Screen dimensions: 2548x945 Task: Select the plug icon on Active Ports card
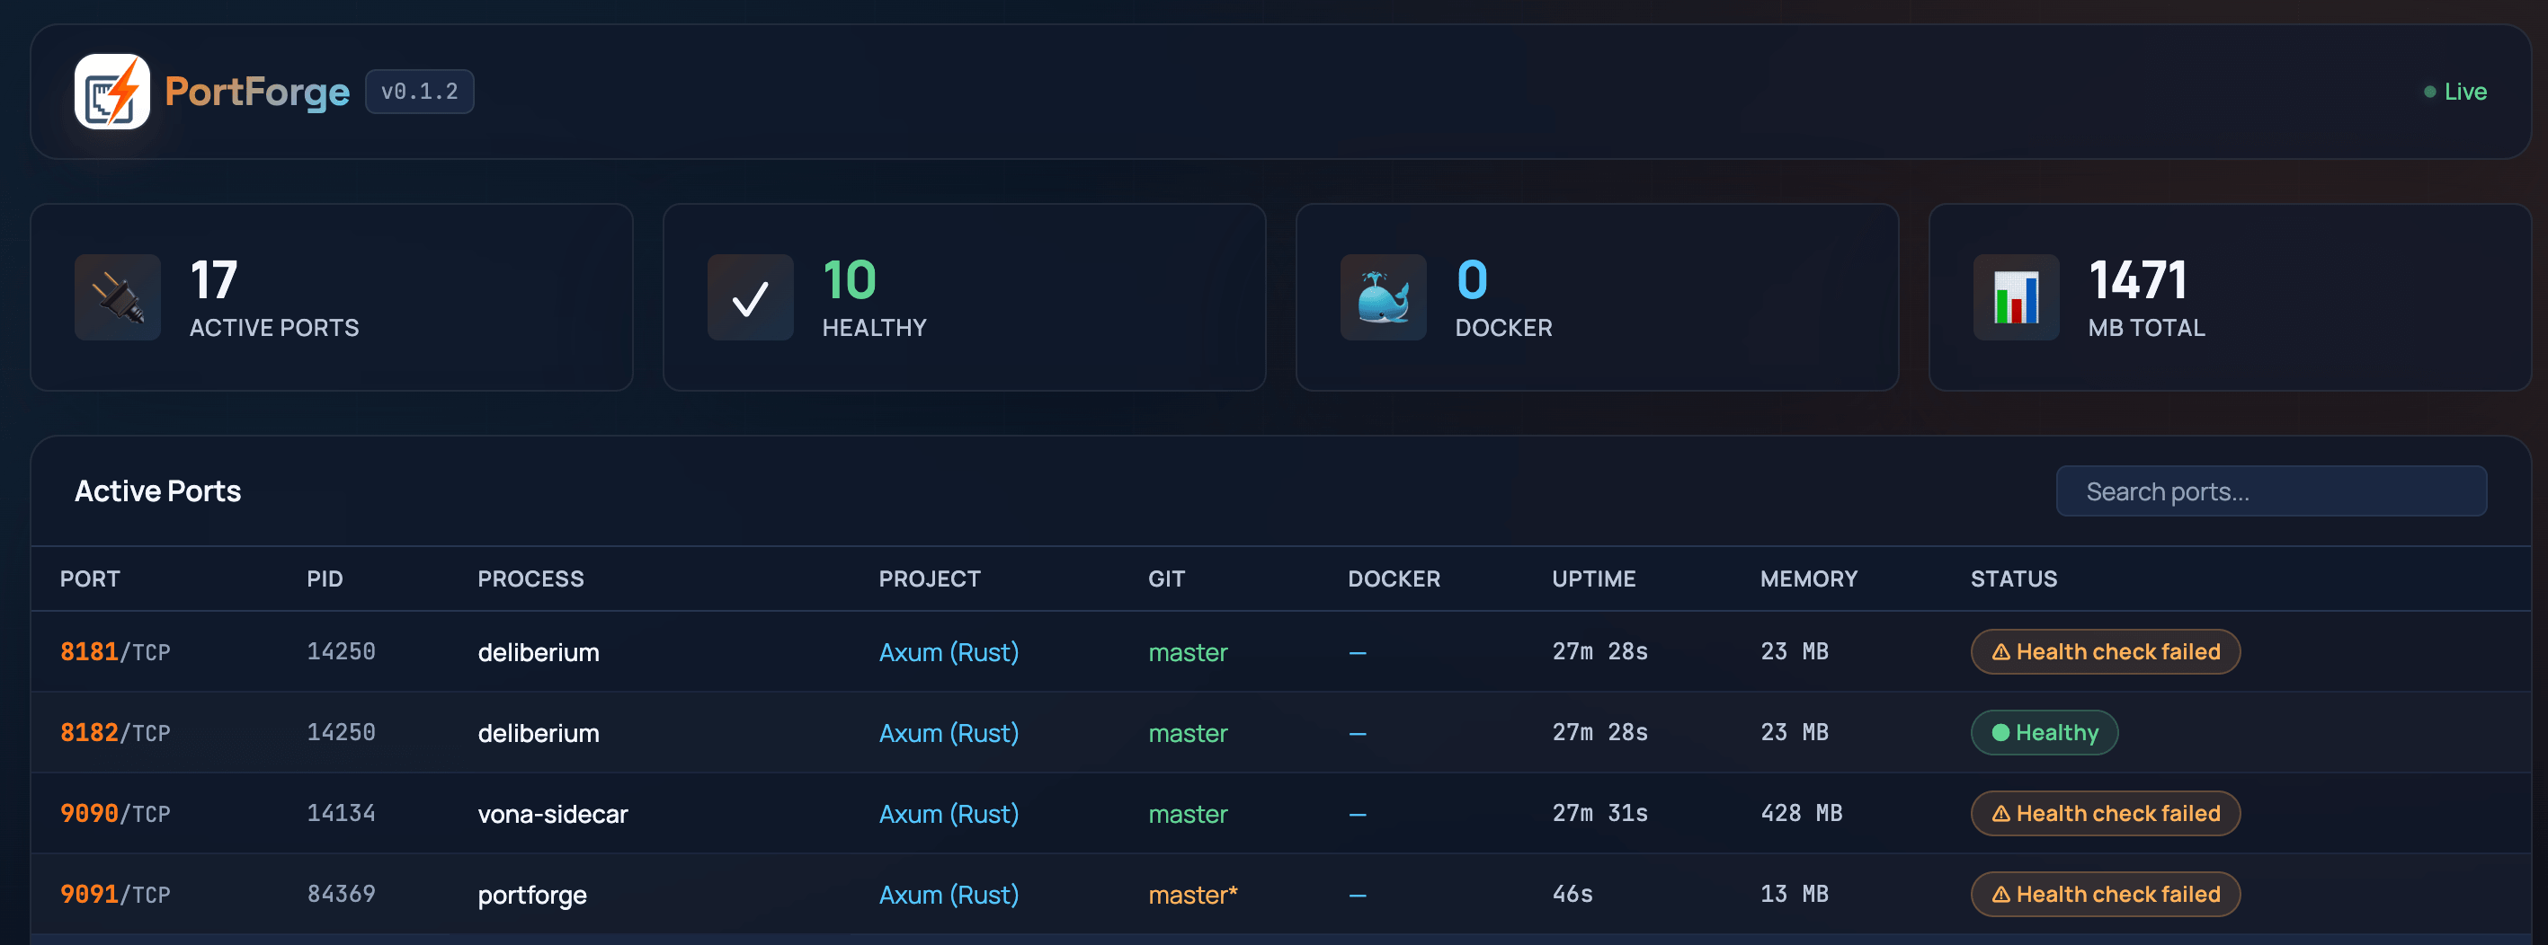coord(117,297)
